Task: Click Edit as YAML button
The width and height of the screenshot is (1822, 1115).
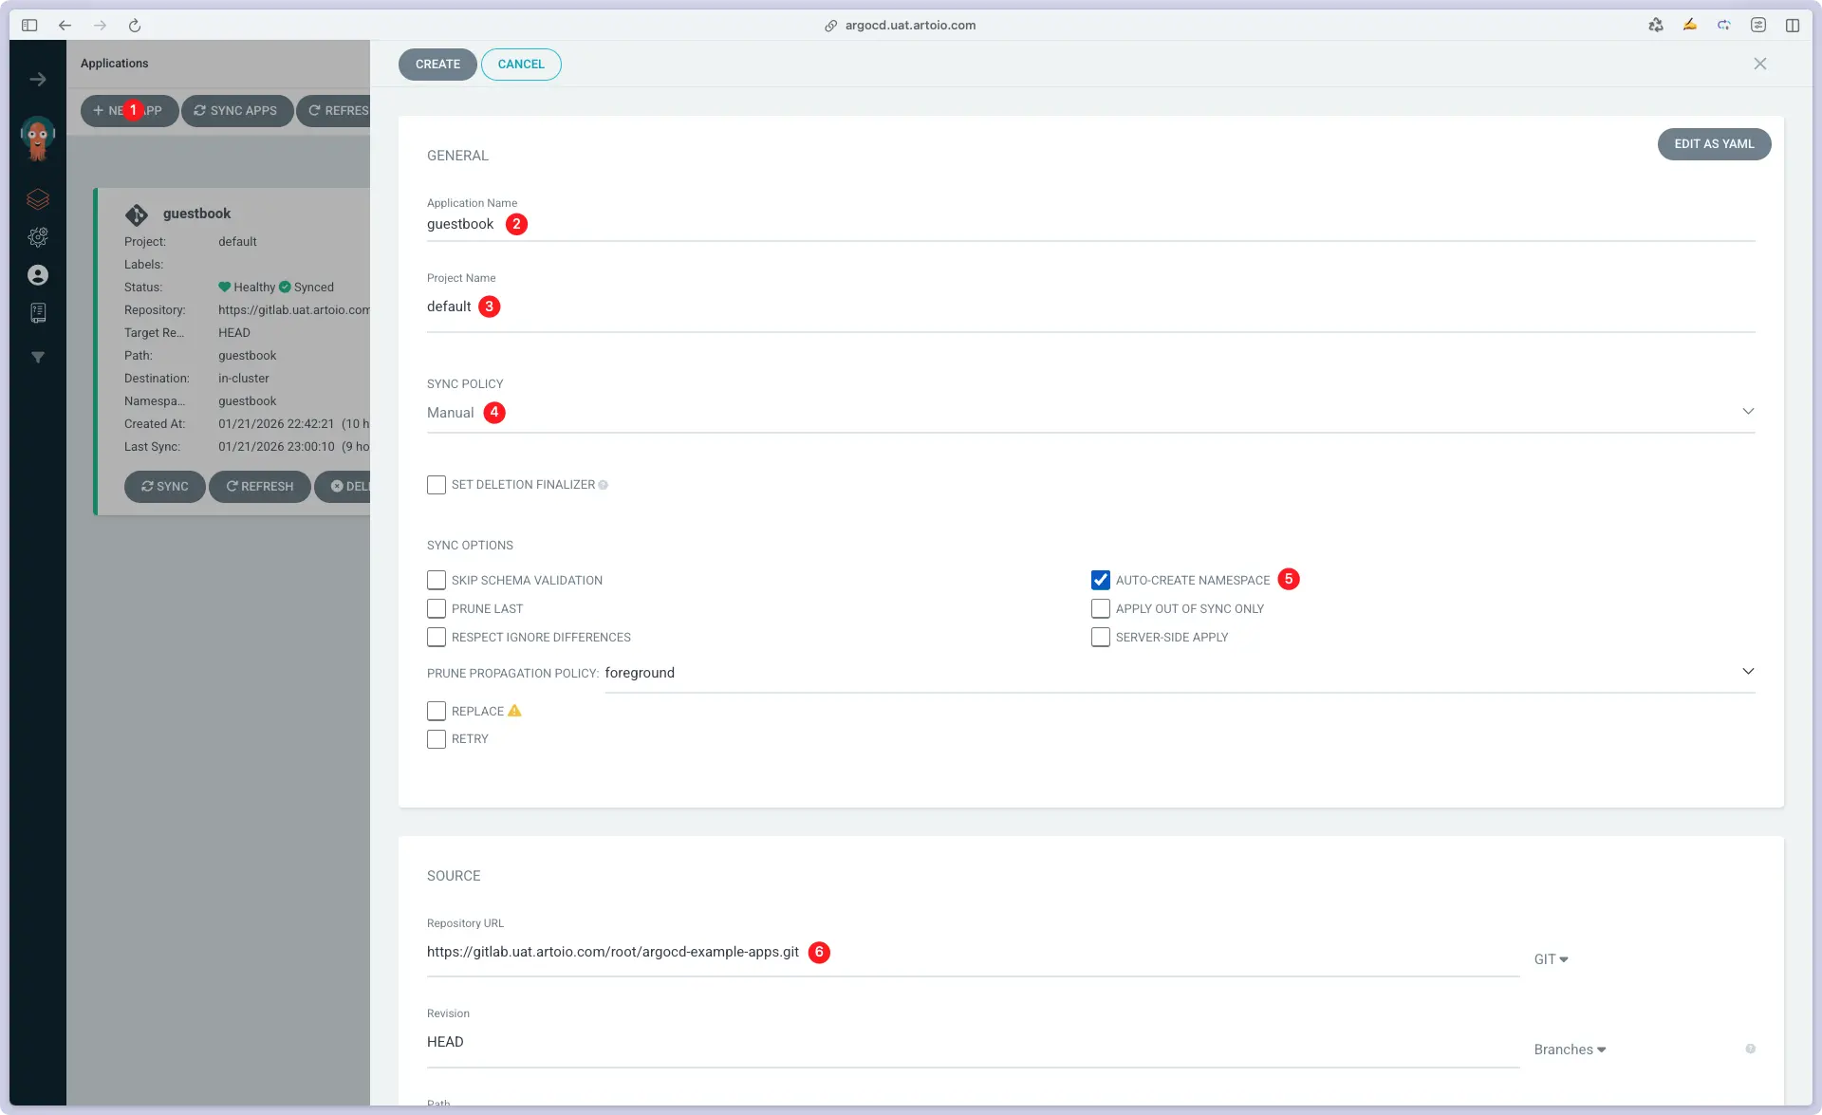Action: (x=1713, y=144)
